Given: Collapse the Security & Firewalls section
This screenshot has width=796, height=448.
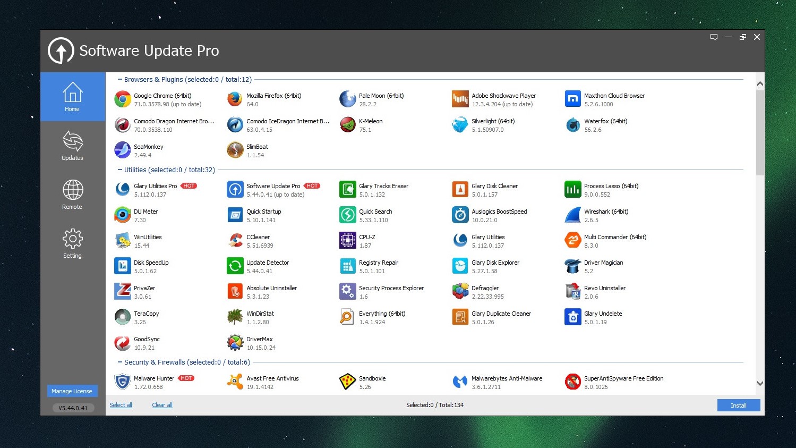Looking at the screenshot, I should tap(120, 362).
